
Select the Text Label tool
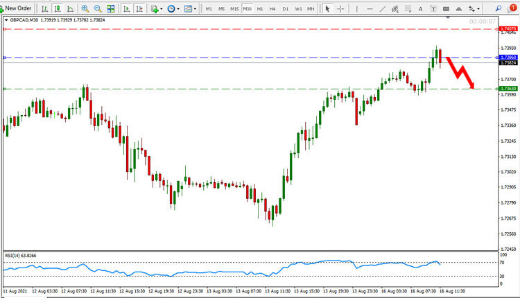(x=433, y=9)
